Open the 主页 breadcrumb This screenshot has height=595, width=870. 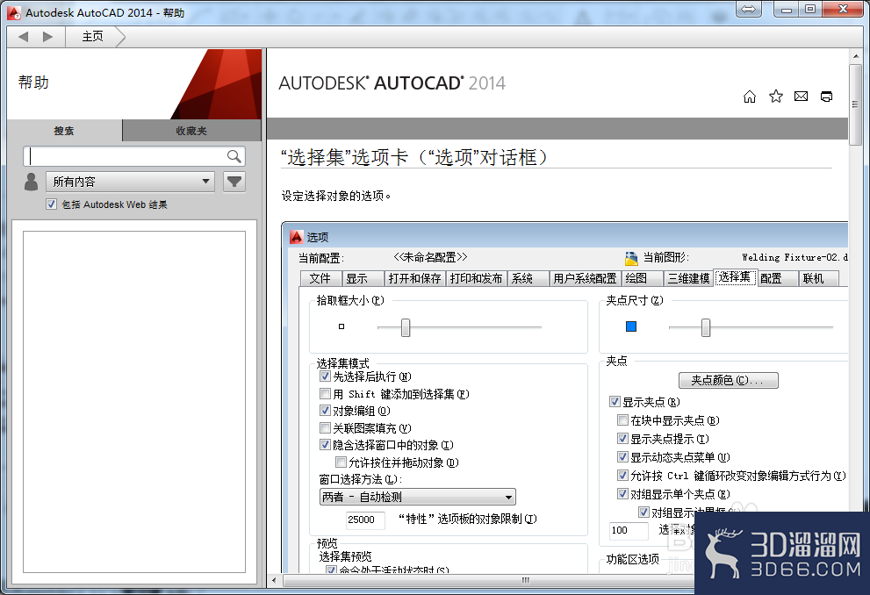pos(93,37)
